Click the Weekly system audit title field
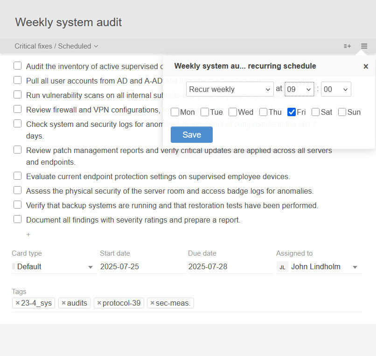Screen dimensions: 376x356 [x=68, y=22]
